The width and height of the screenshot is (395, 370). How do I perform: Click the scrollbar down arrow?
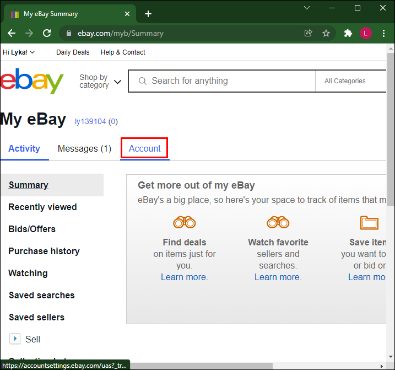(391, 357)
